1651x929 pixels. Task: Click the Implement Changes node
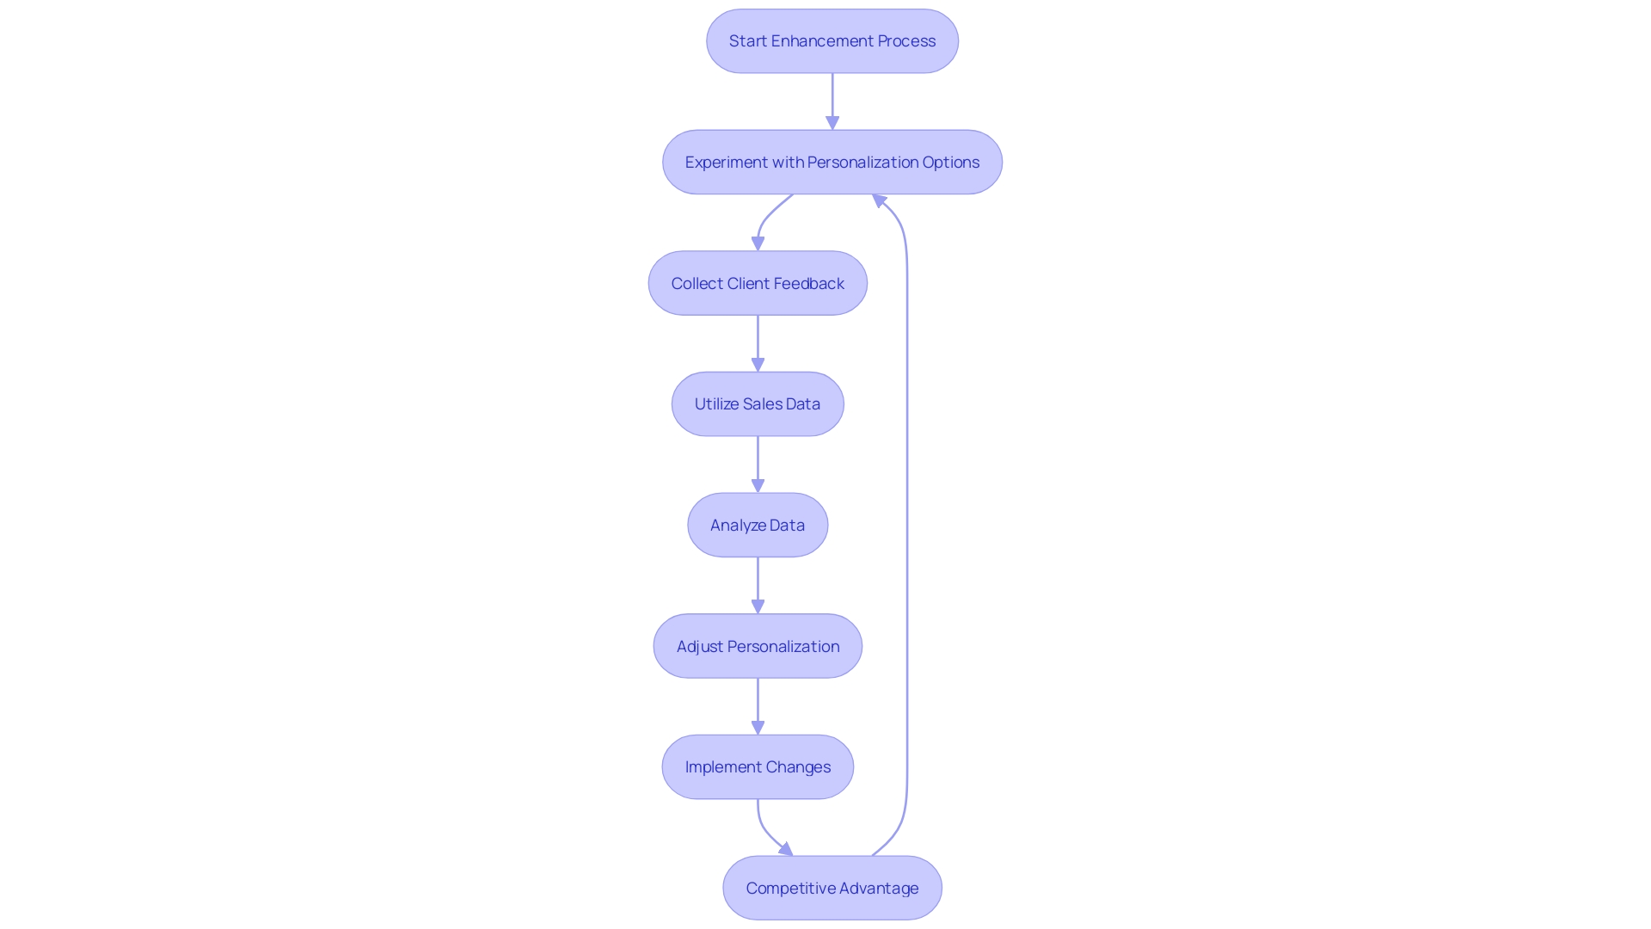[x=758, y=766]
